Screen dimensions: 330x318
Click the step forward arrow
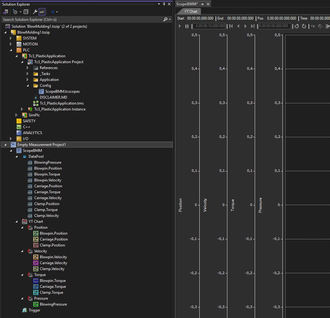click(245, 26)
